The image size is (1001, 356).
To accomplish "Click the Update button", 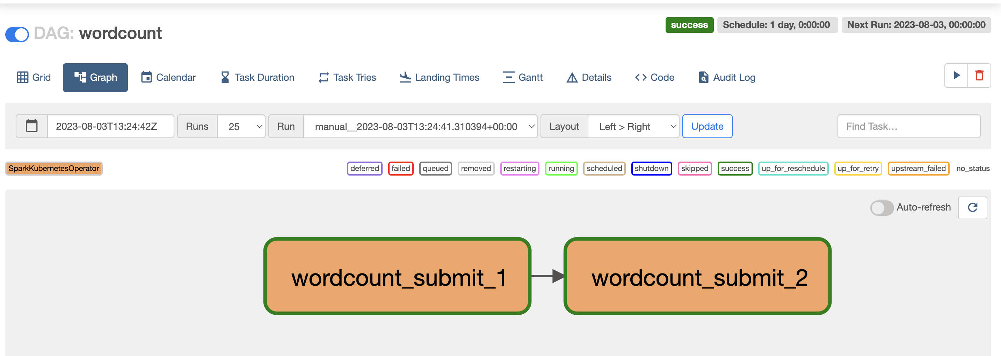I will coord(707,127).
